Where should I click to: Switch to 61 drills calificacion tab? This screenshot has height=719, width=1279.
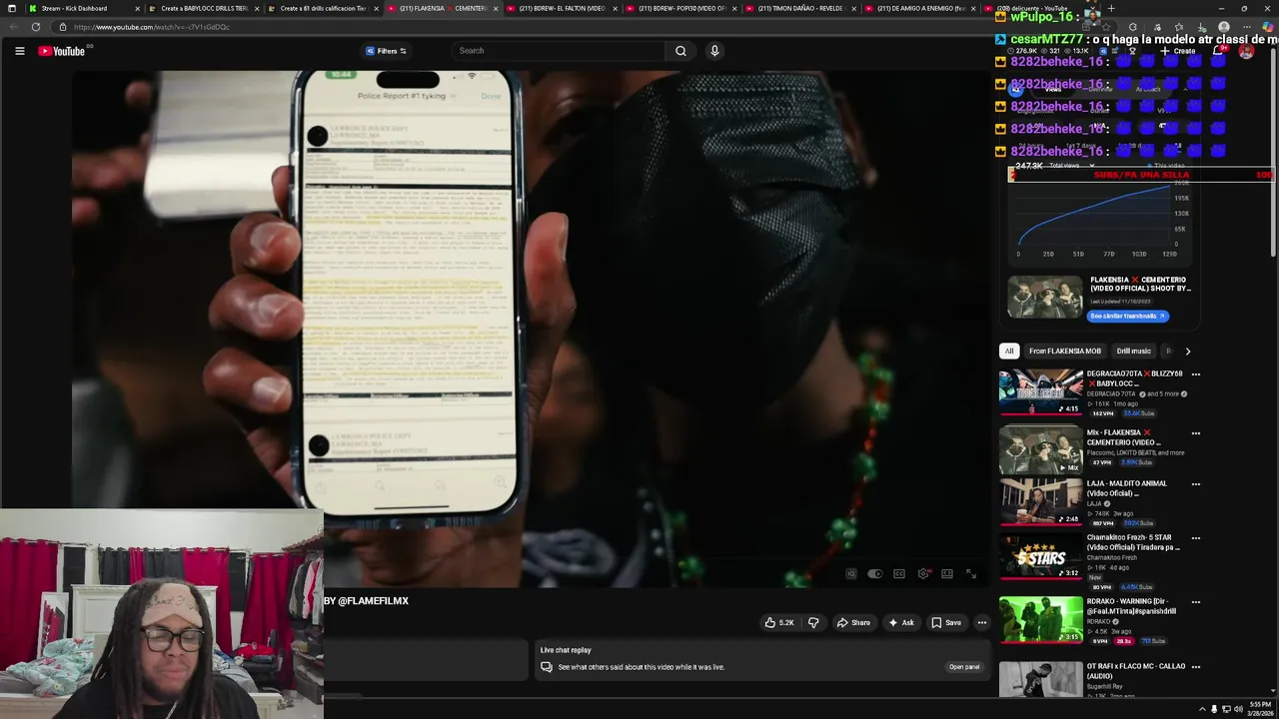point(323,8)
